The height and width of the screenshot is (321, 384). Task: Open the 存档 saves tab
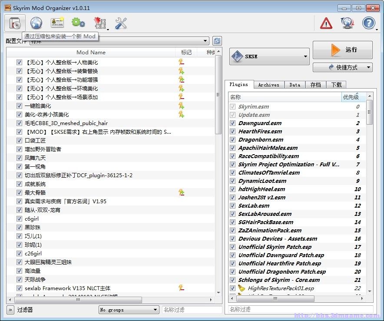pyautogui.click(x=316, y=85)
